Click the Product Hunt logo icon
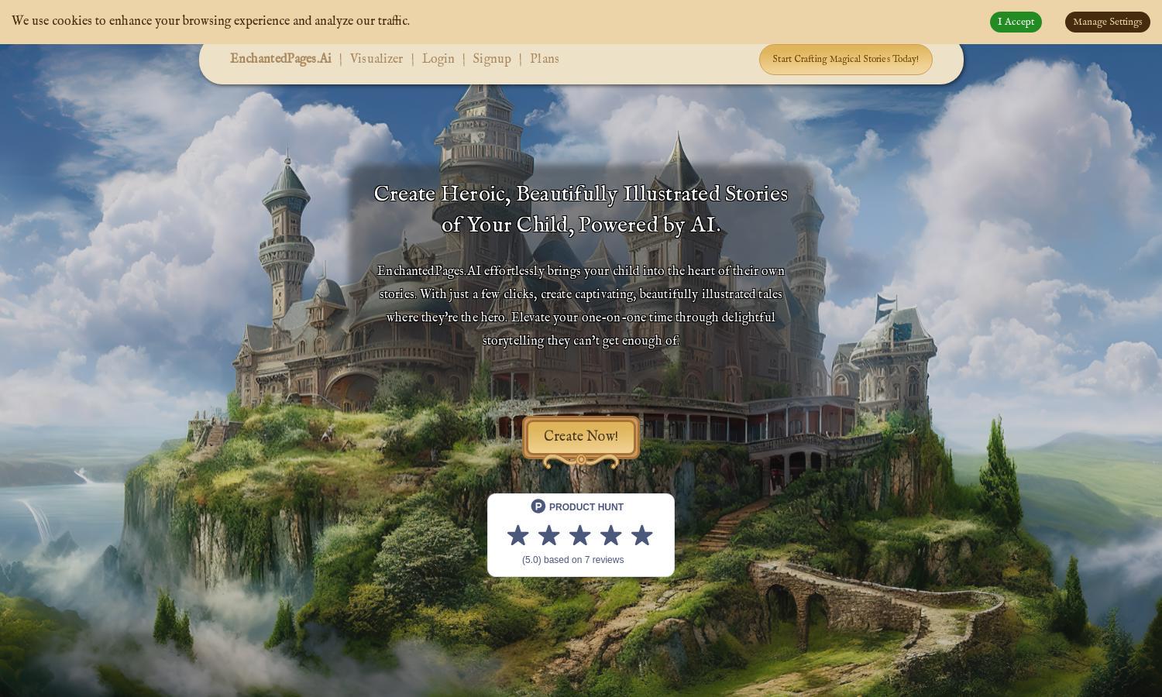Screen dimensions: 1162x697 pyautogui.click(x=538, y=506)
